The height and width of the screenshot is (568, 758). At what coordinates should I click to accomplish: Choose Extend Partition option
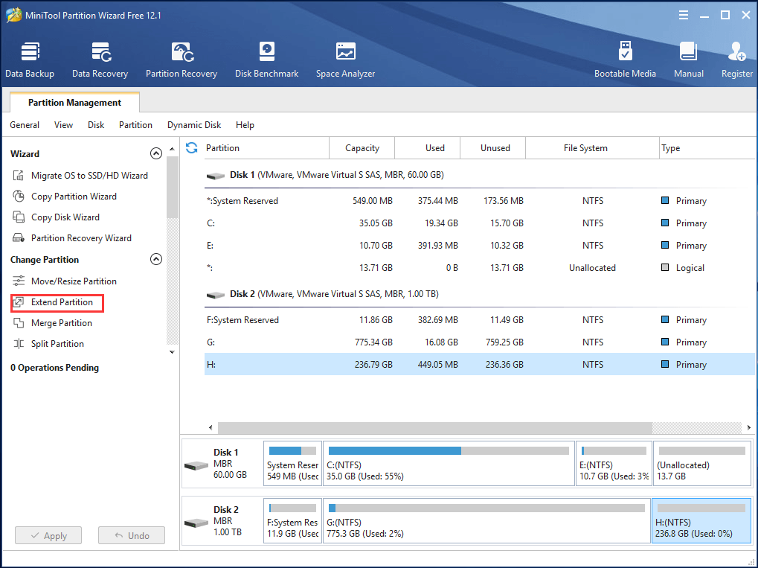click(62, 302)
